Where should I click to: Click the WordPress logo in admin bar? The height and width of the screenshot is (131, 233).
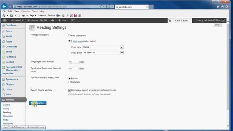point(5,20)
